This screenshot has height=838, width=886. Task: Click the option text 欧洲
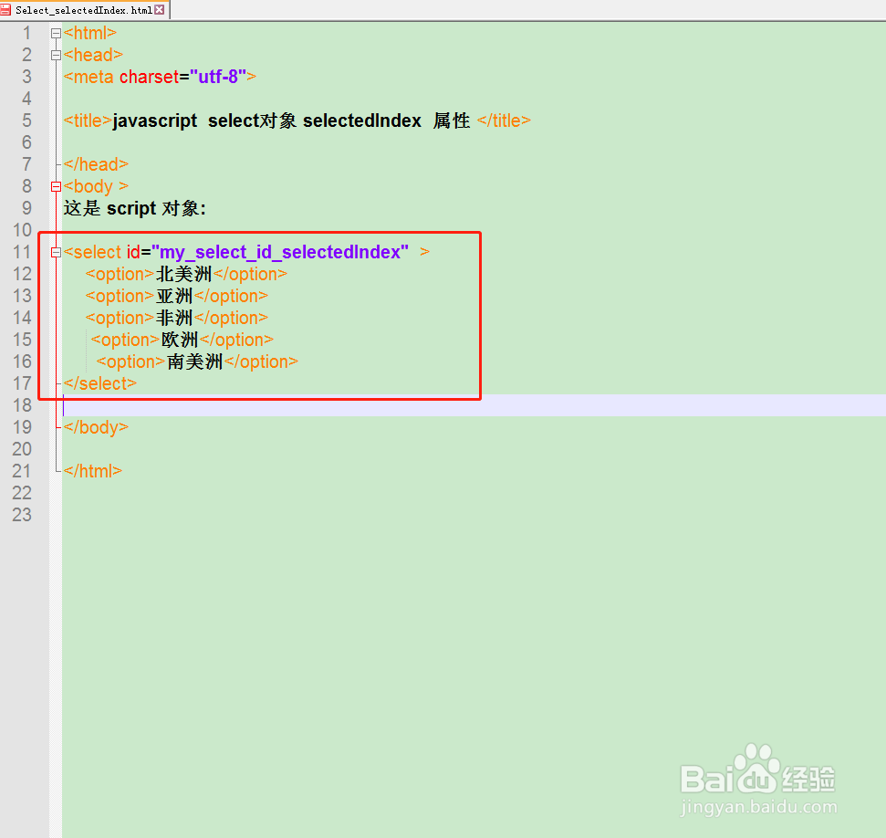coord(180,340)
